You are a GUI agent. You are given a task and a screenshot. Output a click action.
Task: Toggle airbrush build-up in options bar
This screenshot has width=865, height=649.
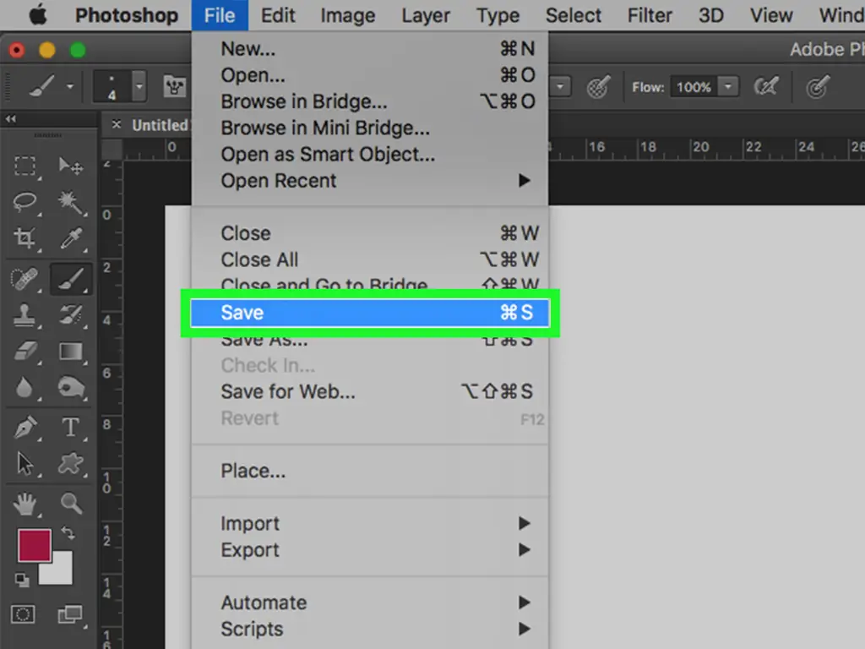click(x=766, y=87)
